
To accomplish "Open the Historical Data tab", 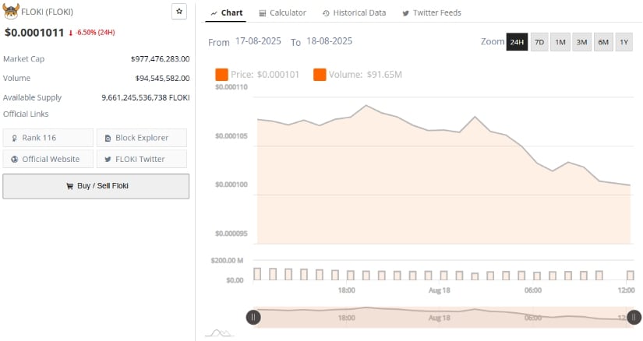I will pos(355,13).
